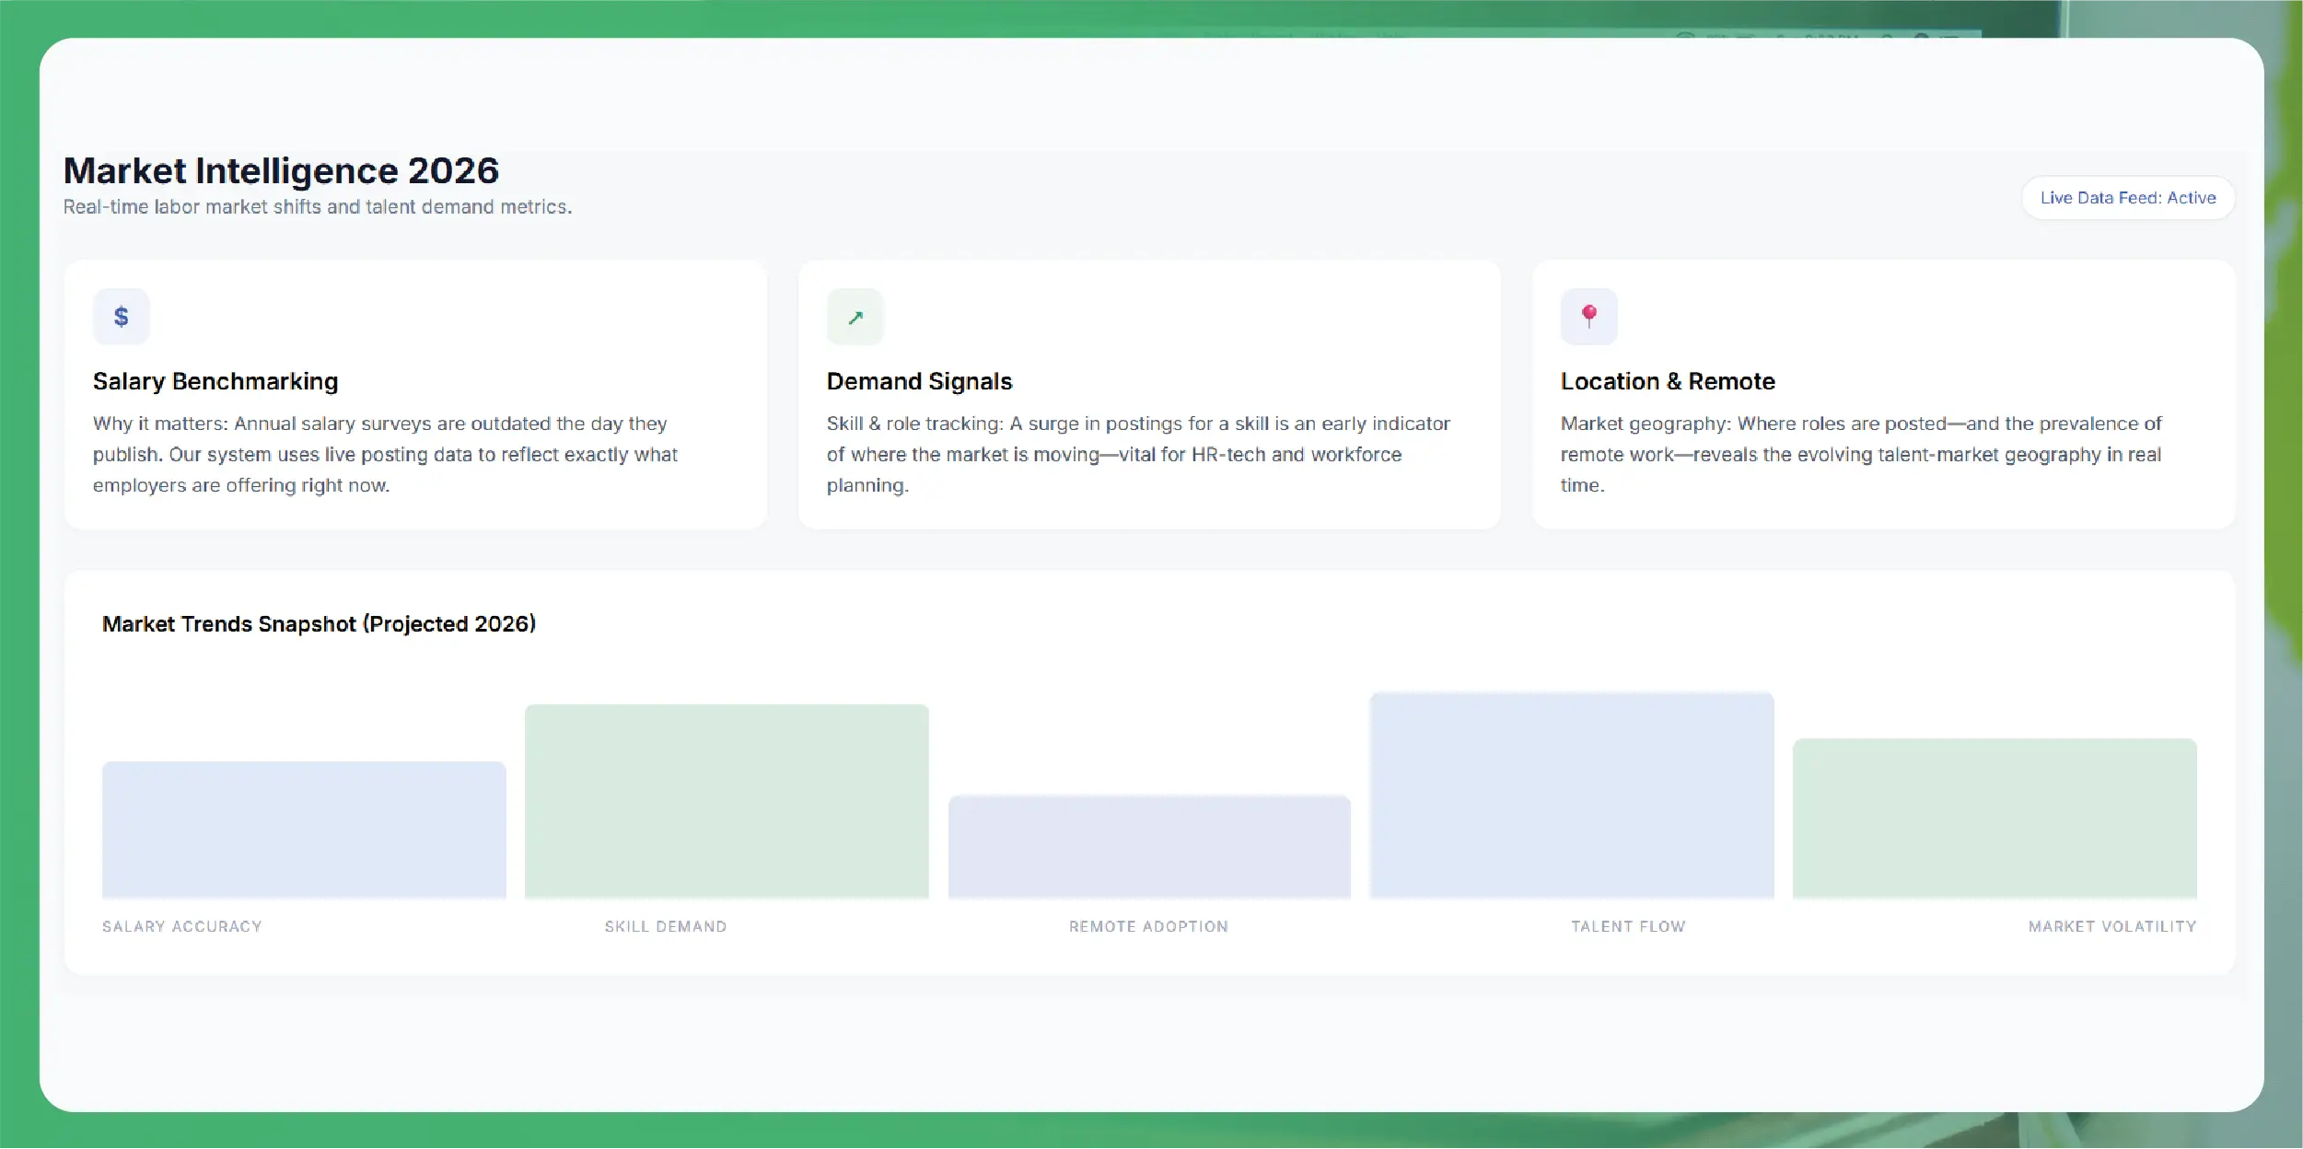
Task: Select the Salary Benchmarking card title
Action: point(215,381)
